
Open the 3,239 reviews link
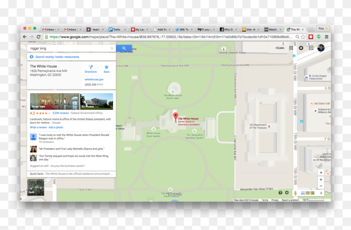pyautogui.click(x=61, y=113)
